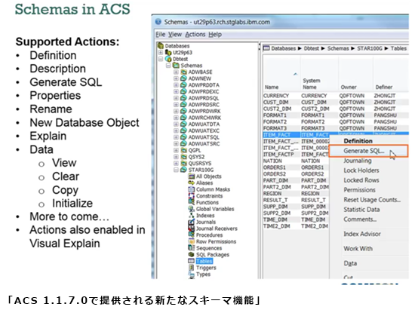The width and height of the screenshot is (415, 313).
Task: Select Locked Rows in context menu
Action: [361, 180]
